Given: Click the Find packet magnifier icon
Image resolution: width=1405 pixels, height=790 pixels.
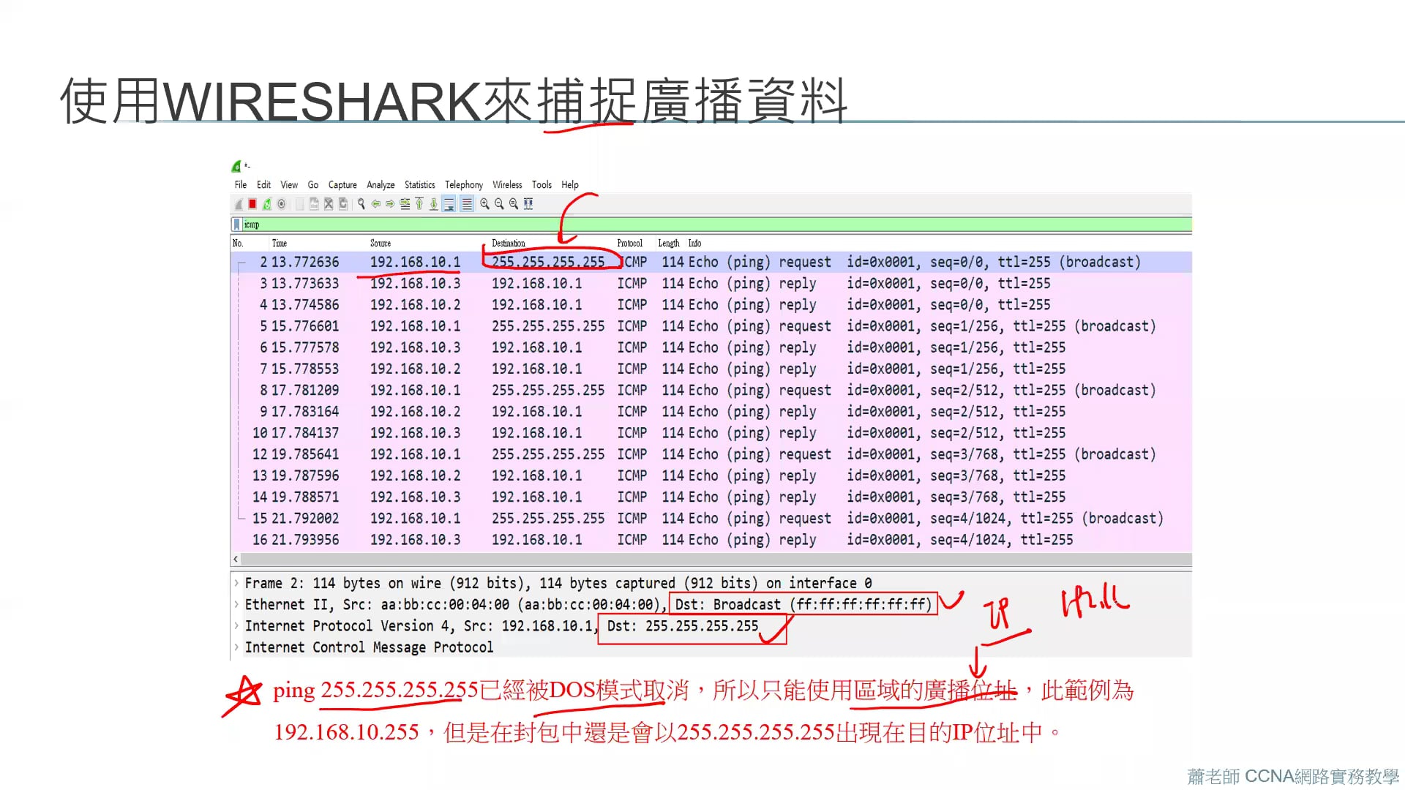Looking at the screenshot, I should tap(361, 204).
